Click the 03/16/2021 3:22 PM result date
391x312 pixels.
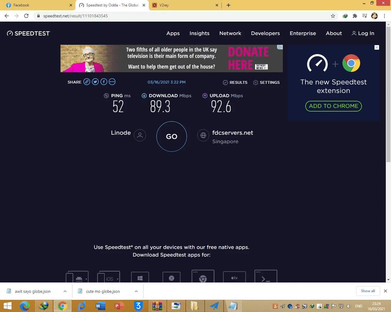pos(166,82)
